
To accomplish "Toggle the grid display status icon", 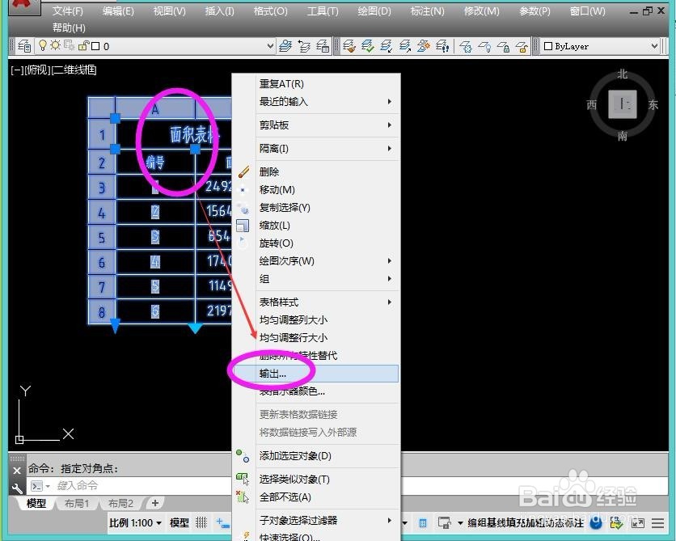I will coord(201,523).
